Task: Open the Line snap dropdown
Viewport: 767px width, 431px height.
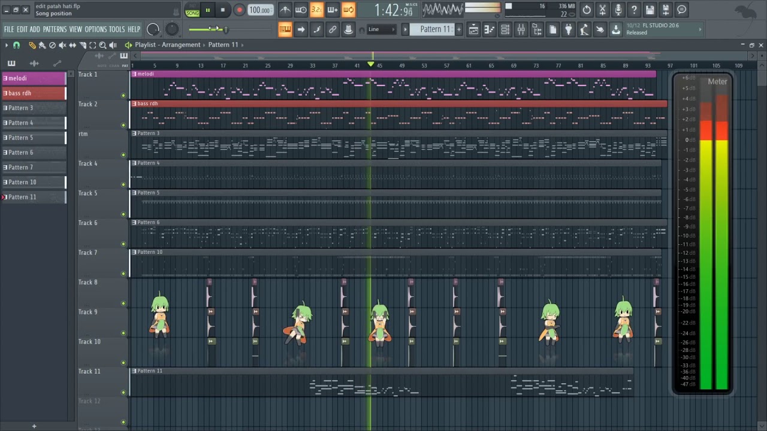Action: click(381, 29)
